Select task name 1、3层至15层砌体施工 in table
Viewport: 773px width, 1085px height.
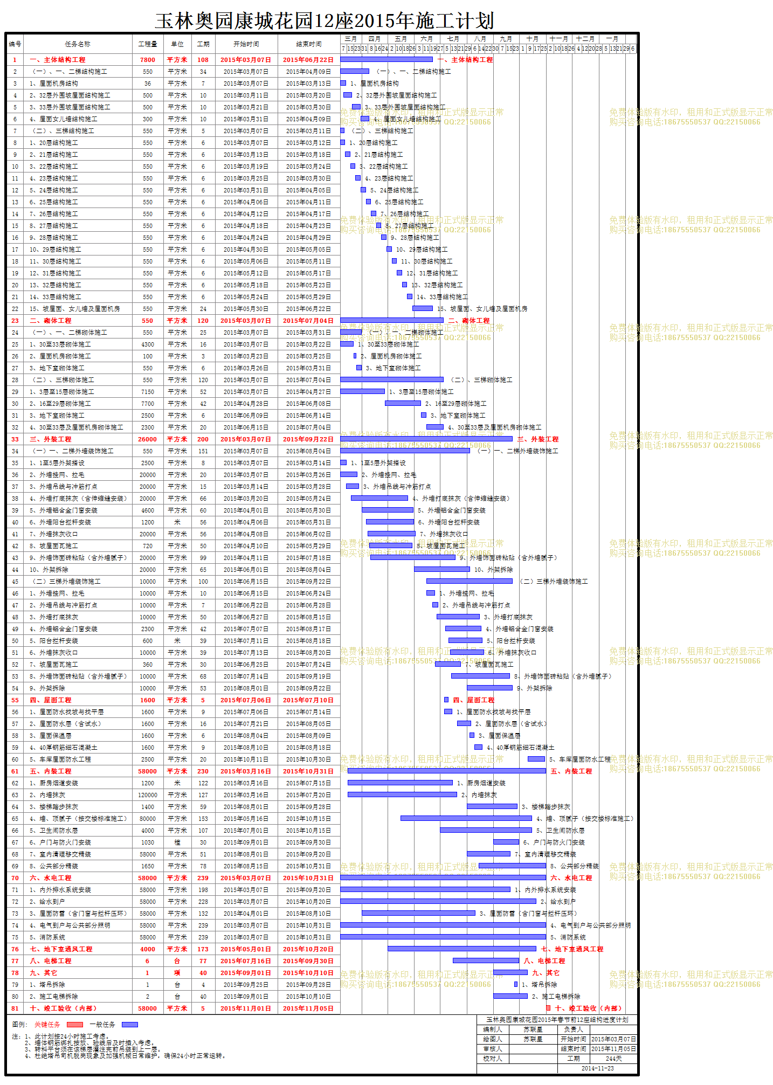pyautogui.click(x=62, y=392)
